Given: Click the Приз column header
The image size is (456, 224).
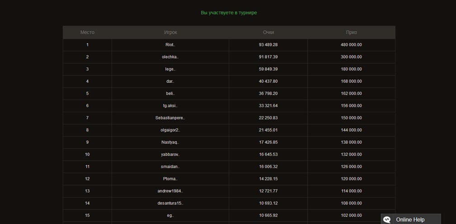Looking at the screenshot, I should coord(351,32).
